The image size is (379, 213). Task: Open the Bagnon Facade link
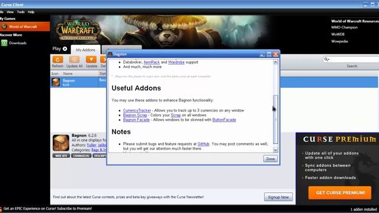point(136,120)
